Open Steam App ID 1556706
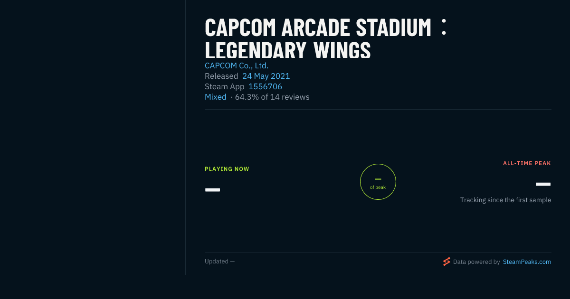The width and height of the screenshot is (570, 299). tap(265, 86)
